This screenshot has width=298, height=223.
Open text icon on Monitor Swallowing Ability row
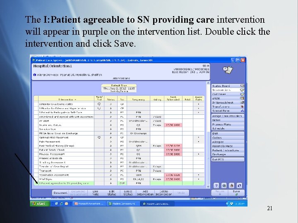pos(99,104)
